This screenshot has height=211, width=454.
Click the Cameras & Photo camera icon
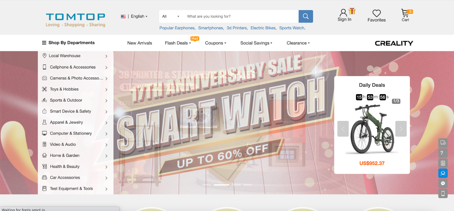coord(45,78)
